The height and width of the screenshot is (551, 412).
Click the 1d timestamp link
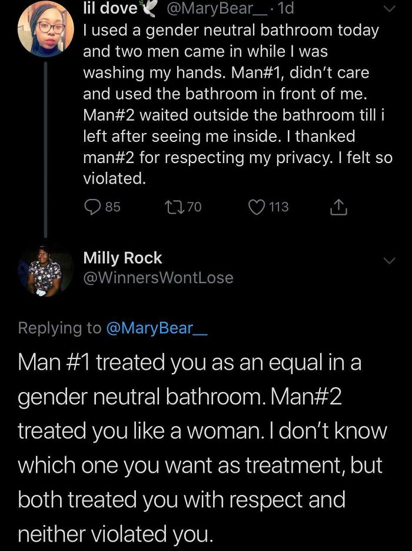coord(285,8)
